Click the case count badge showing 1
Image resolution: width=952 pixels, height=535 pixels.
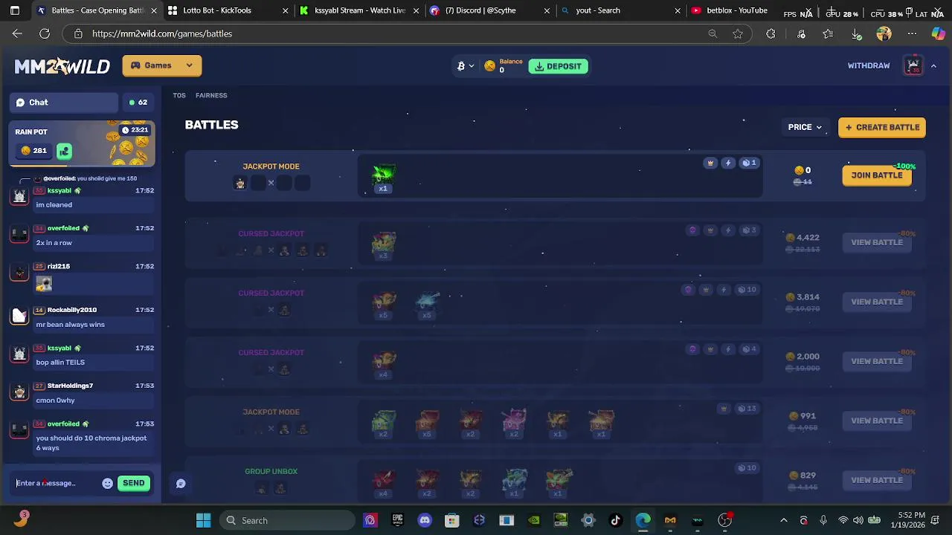coord(749,163)
